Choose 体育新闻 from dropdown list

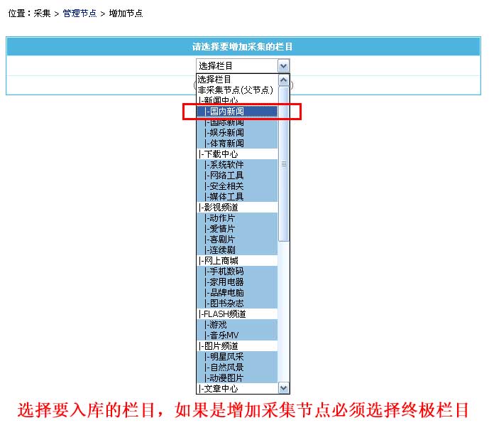tap(224, 144)
